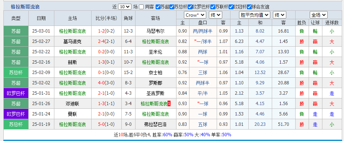The width and height of the screenshot is (344, 141).
Task: Click the 苏总杯 type cell dated 25-02-09
Action: 16,73
